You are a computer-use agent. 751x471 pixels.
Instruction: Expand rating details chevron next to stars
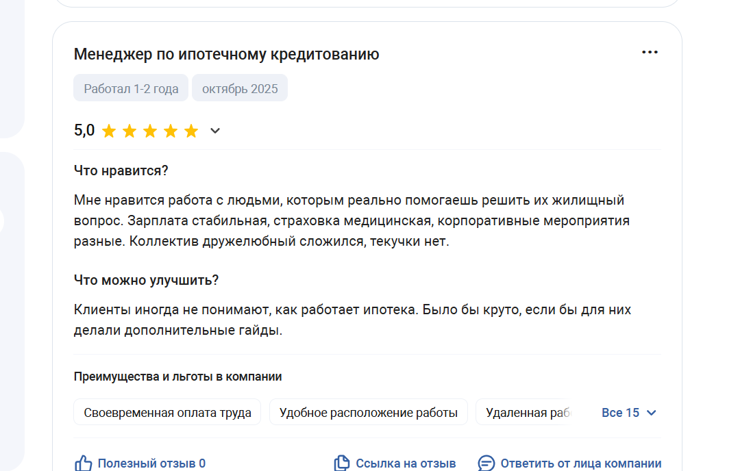[215, 131]
